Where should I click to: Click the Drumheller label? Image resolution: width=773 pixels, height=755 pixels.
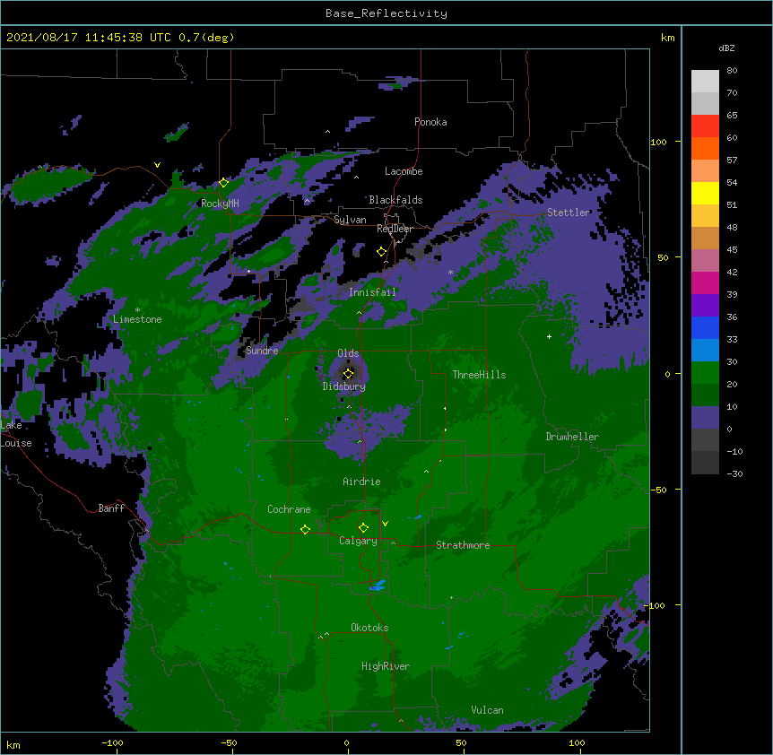(x=572, y=437)
